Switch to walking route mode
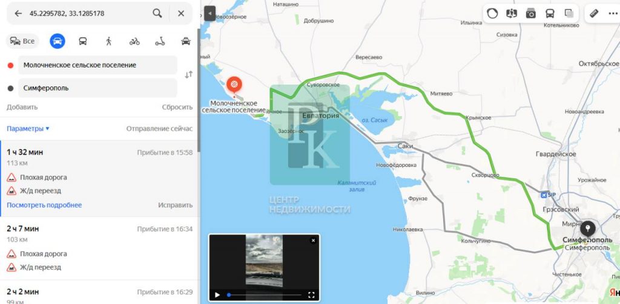The image size is (620, 304). pyautogui.click(x=108, y=41)
